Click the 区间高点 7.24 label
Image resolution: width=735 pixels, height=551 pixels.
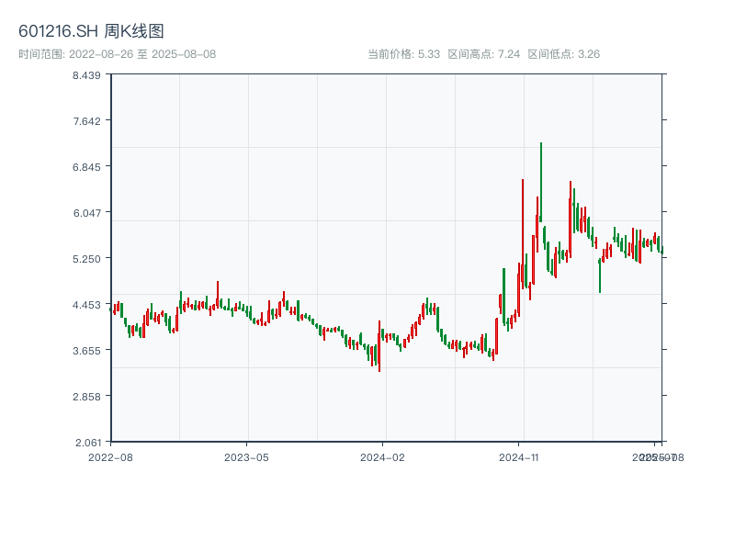click(x=483, y=54)
